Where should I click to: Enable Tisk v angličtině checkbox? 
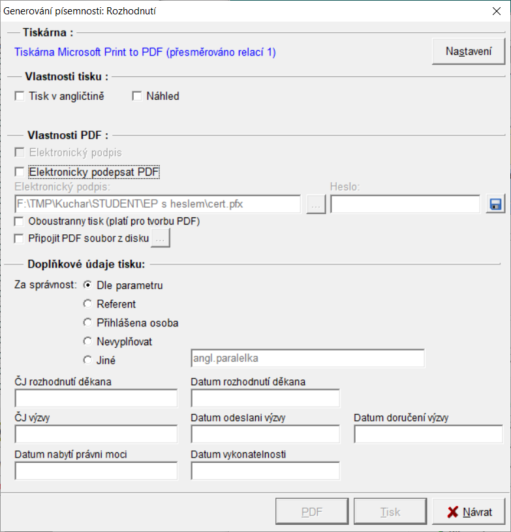click(x=20, y=97)
